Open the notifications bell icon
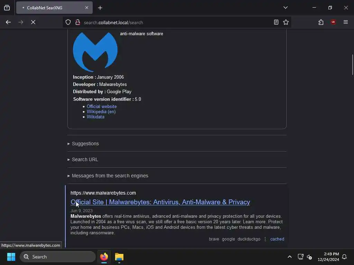The image size is (354, 265). (x=345, y=257)
